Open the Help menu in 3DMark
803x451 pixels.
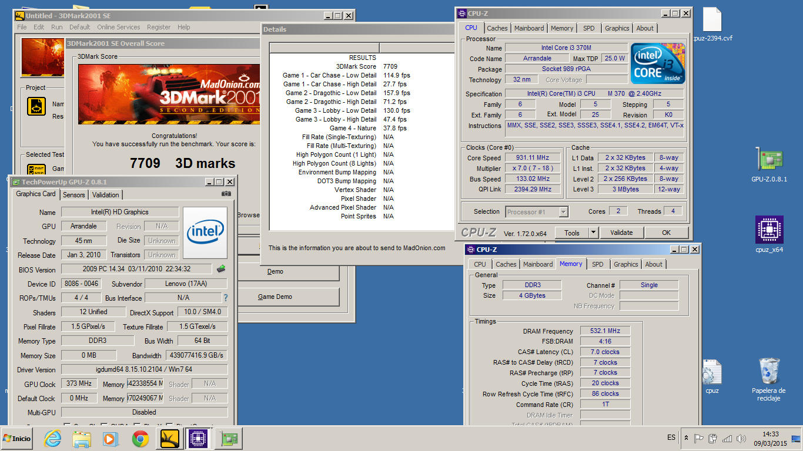(x=184, y=27)
